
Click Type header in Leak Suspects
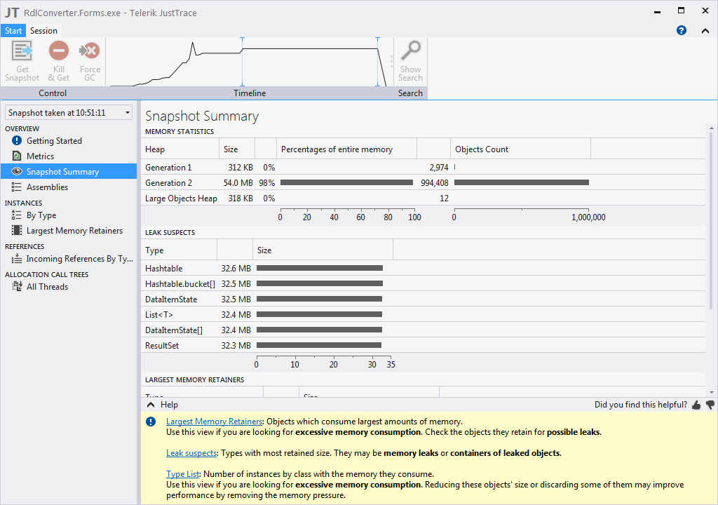179,250
